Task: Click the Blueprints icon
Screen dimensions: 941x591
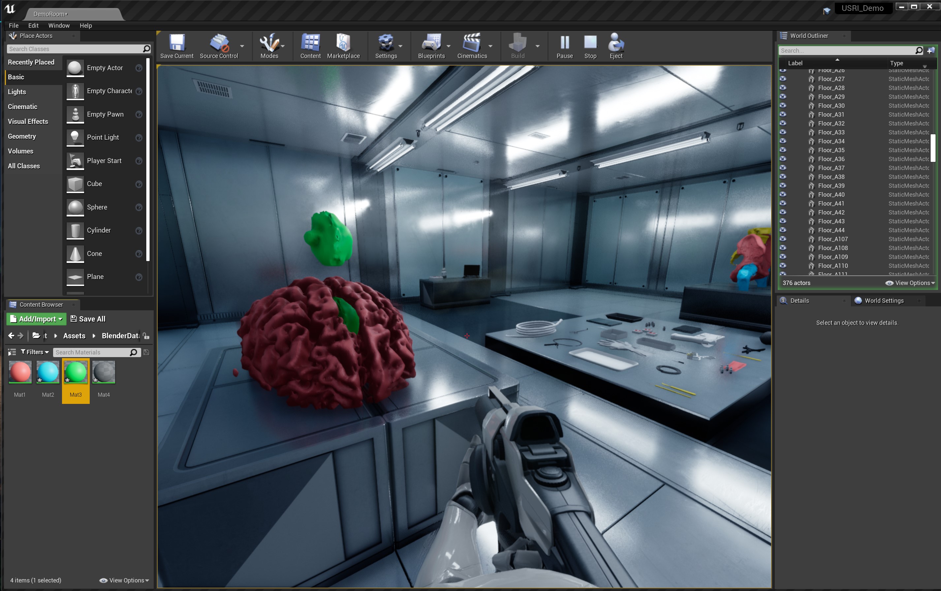Action: point(431,43)
